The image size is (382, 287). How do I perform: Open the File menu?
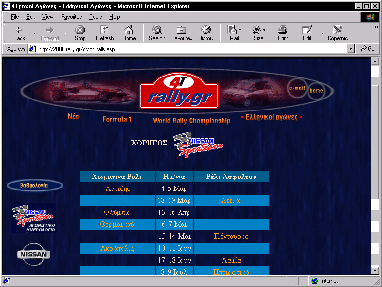(15, 17)
